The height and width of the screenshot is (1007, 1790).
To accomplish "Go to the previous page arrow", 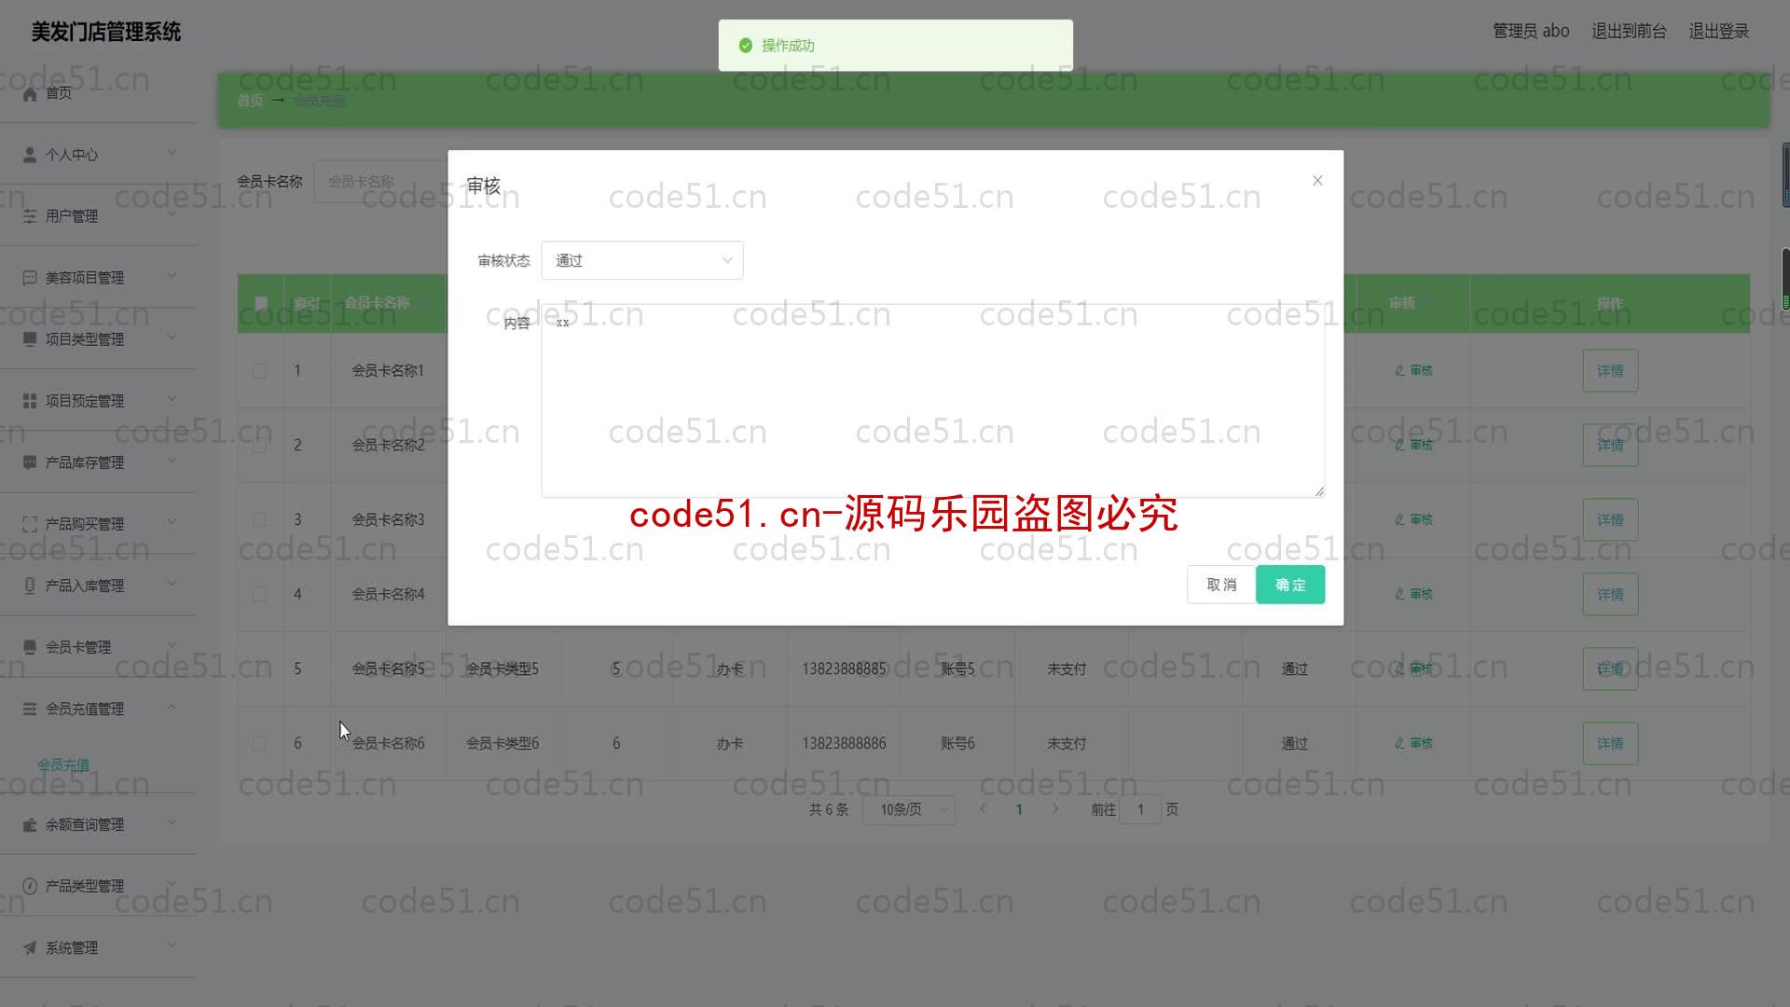I will [x=983, y=809].
